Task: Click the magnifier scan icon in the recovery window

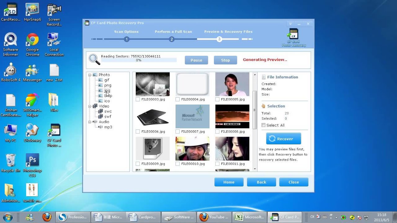Action: [94, 59]
